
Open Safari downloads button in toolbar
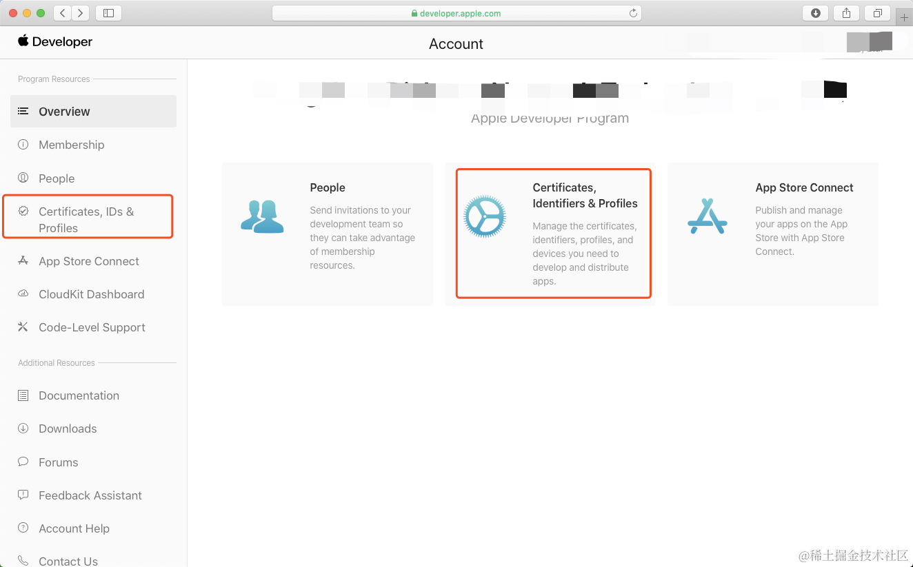pyautogui.click(x=816, y=13)
